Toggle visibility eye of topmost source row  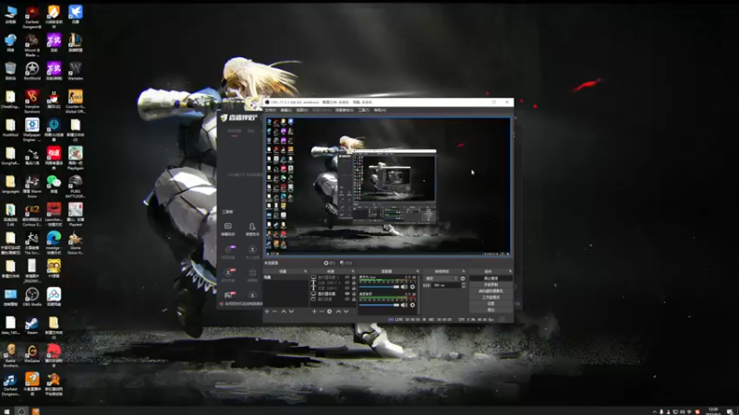[x=347, y=278]
